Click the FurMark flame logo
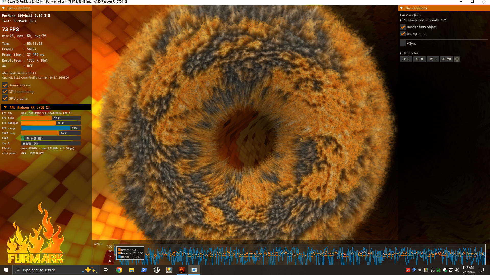The image size is (490, 275). pos(35,233)
